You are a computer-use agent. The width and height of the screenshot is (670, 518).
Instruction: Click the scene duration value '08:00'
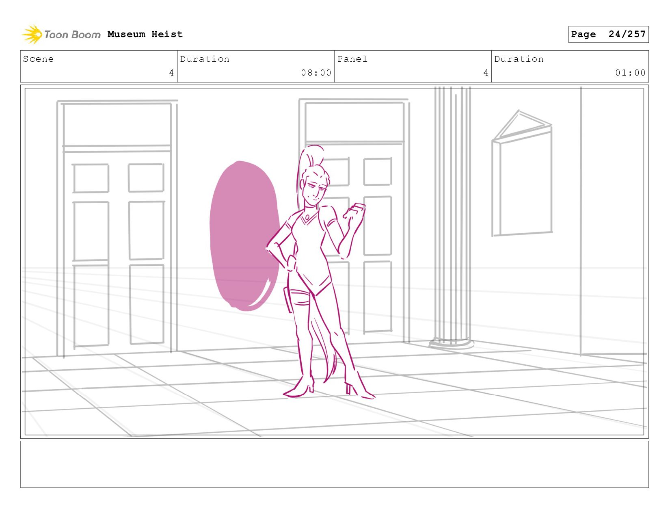(x=316, y=73)
